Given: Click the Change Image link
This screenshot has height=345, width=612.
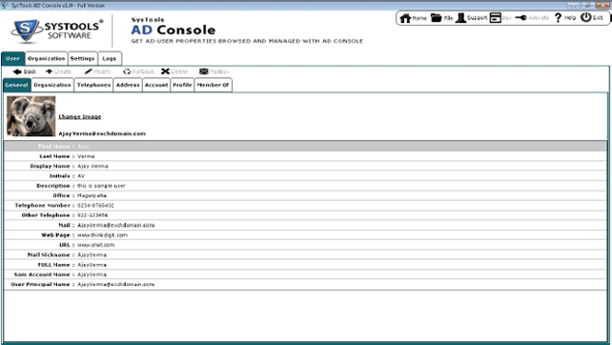Looking at the screenshot, I should [80, 116].
